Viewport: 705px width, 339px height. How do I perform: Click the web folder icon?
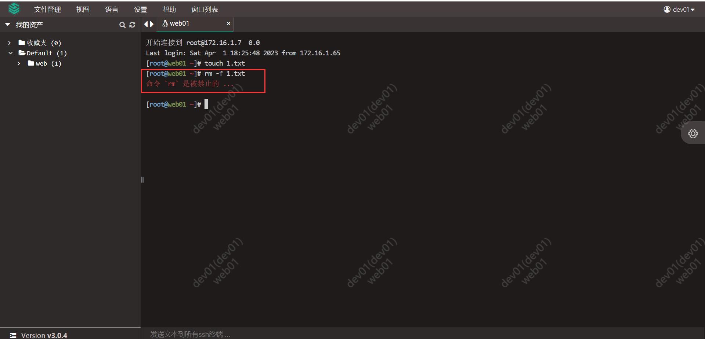click(31, 63)
